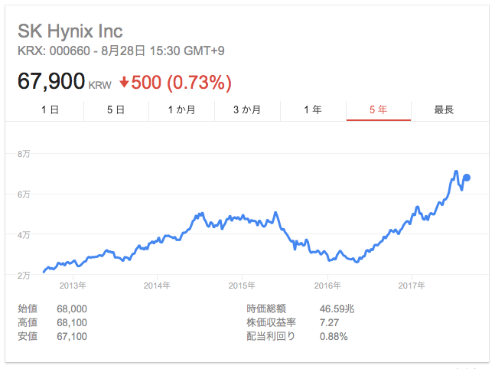The height and width of the screenshot is (369, 495).
Task: Click the 2017年 label on the timeline axis
Action: [412, 285]
